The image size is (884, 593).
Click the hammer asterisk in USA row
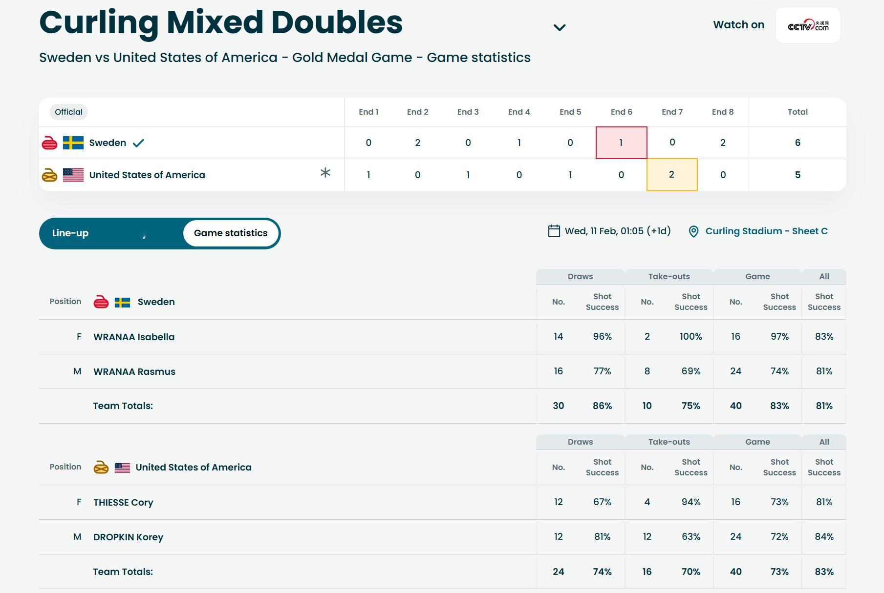coord(325,172)
